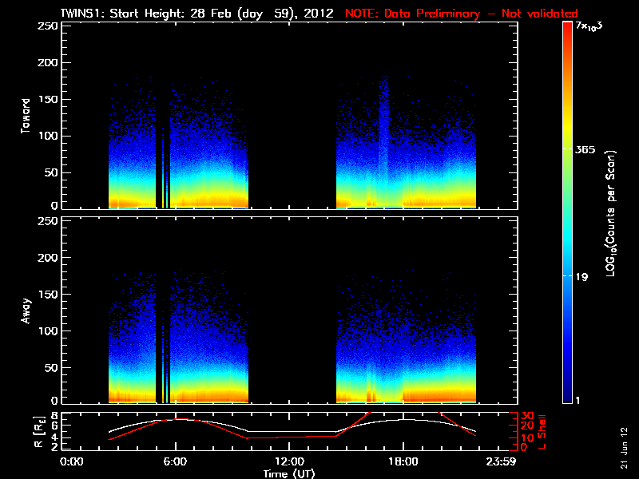Select the 'LOG10(Counts per Scan)' color bar title
Viewport: 639px width, 479px height.
click(609, 213)
